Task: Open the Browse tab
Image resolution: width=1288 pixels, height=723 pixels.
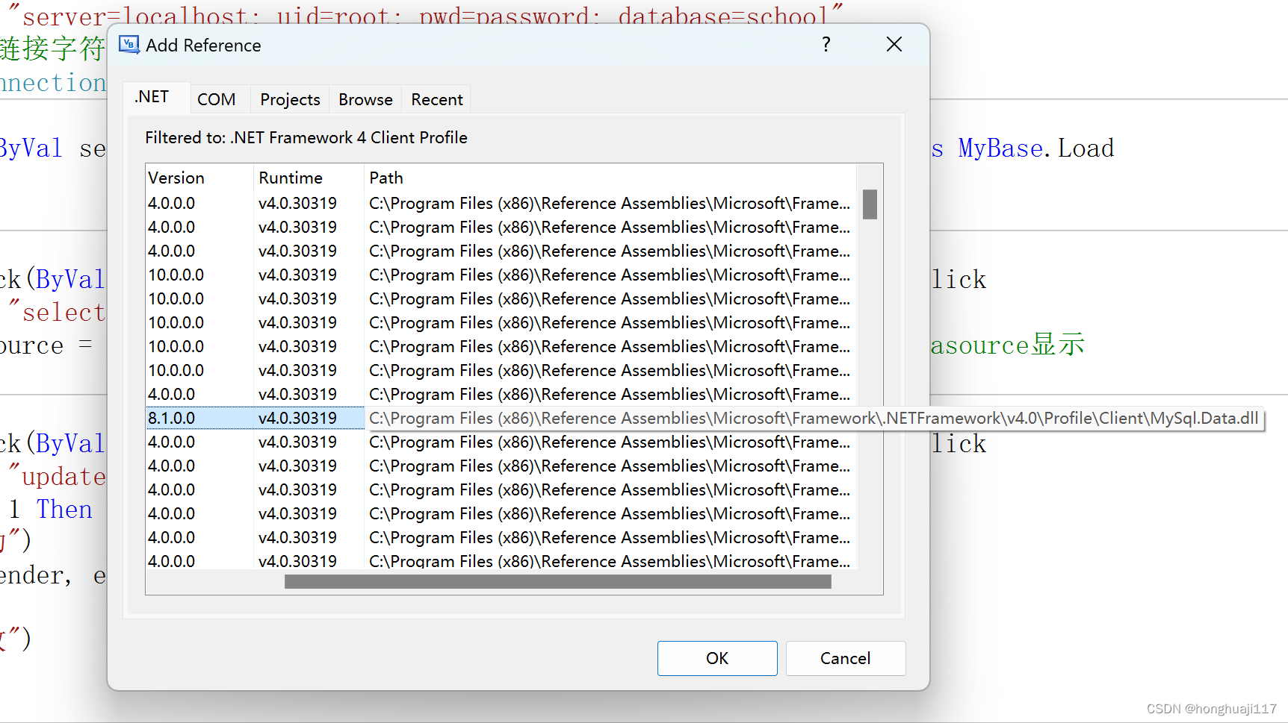Action: (365, 99)
